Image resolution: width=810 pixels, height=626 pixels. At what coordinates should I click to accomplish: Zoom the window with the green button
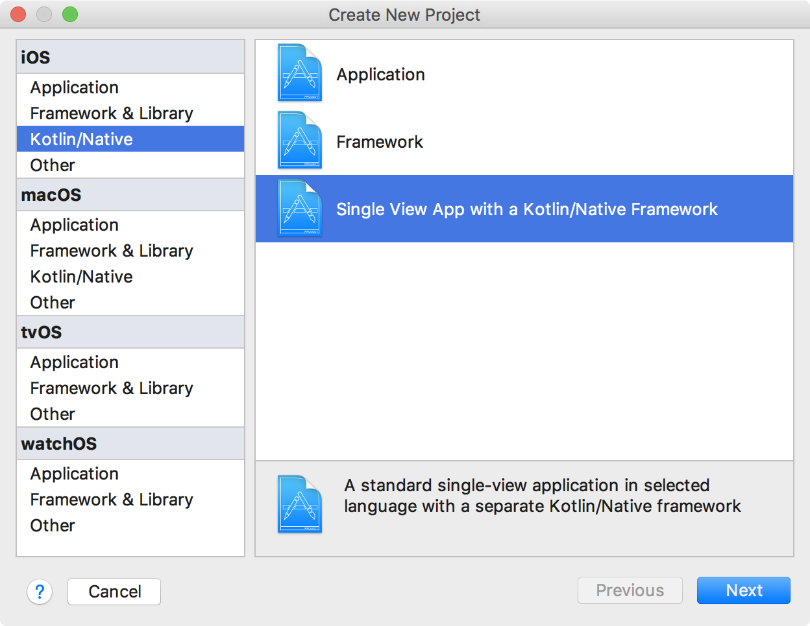tap(70, 14)
